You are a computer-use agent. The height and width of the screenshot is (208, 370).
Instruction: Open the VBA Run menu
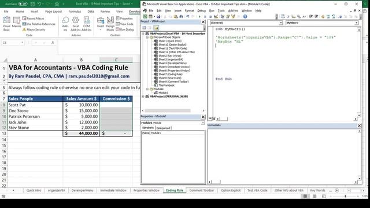[212, 10]
